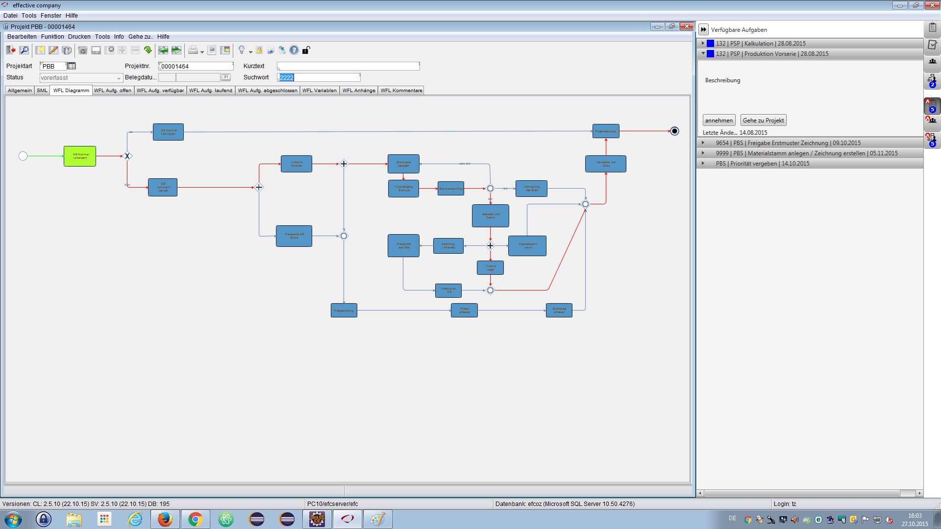
Task: Toggle the black open-padlock icon
Action: tap(306, 50)
